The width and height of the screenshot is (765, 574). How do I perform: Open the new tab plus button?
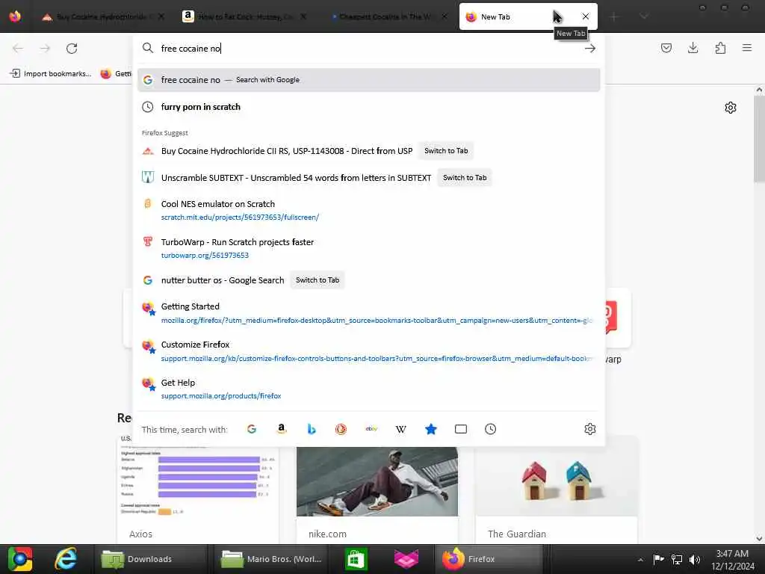[614, 16]
